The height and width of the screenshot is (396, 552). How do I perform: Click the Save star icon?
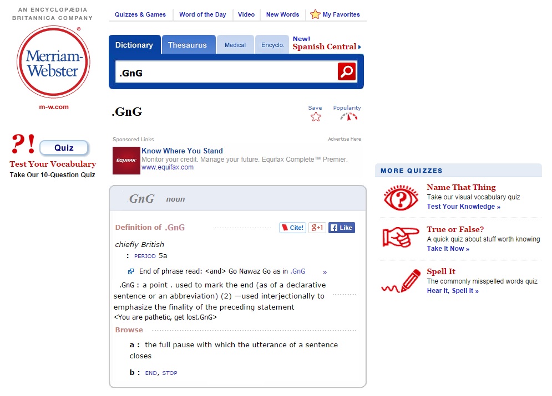316,117
